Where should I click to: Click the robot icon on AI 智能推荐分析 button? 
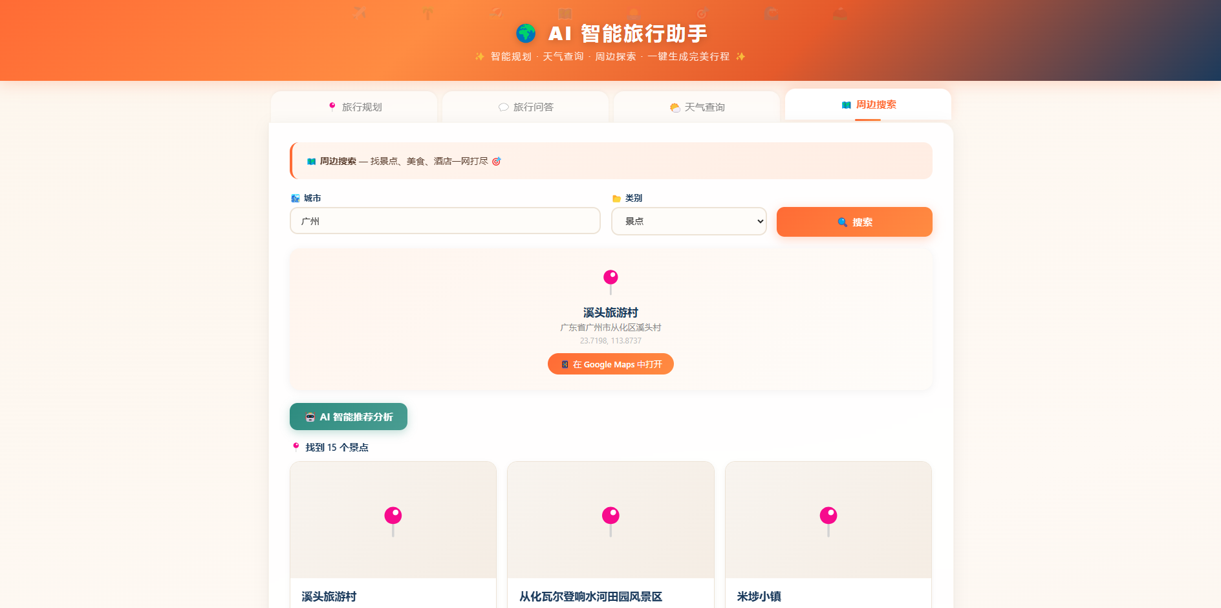[x=310, y=417]
